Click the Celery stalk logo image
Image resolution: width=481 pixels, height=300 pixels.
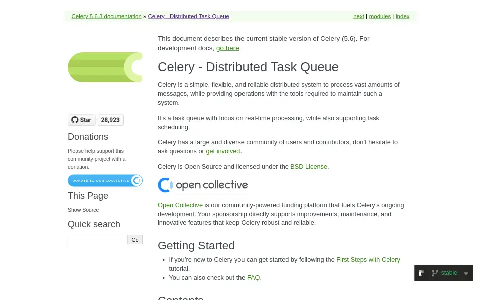(105, 67)
